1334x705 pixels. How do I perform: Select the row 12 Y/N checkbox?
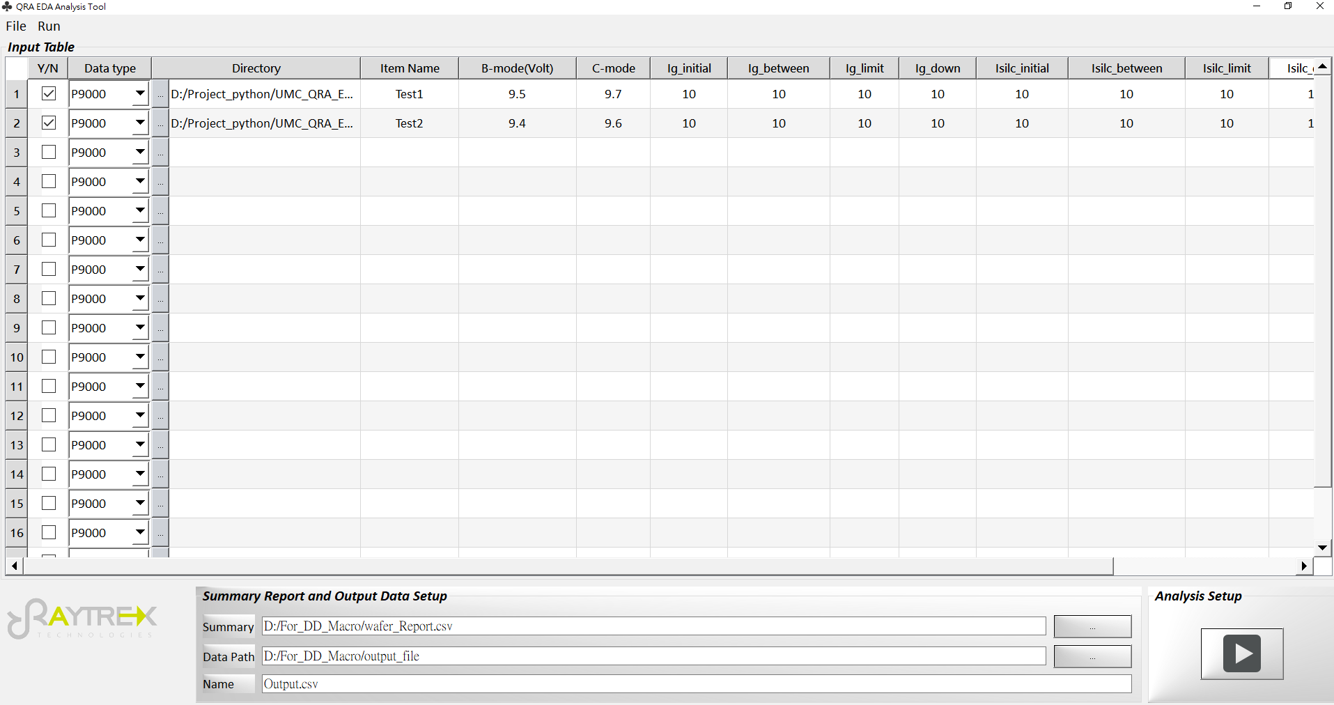[x=49, y=415]
